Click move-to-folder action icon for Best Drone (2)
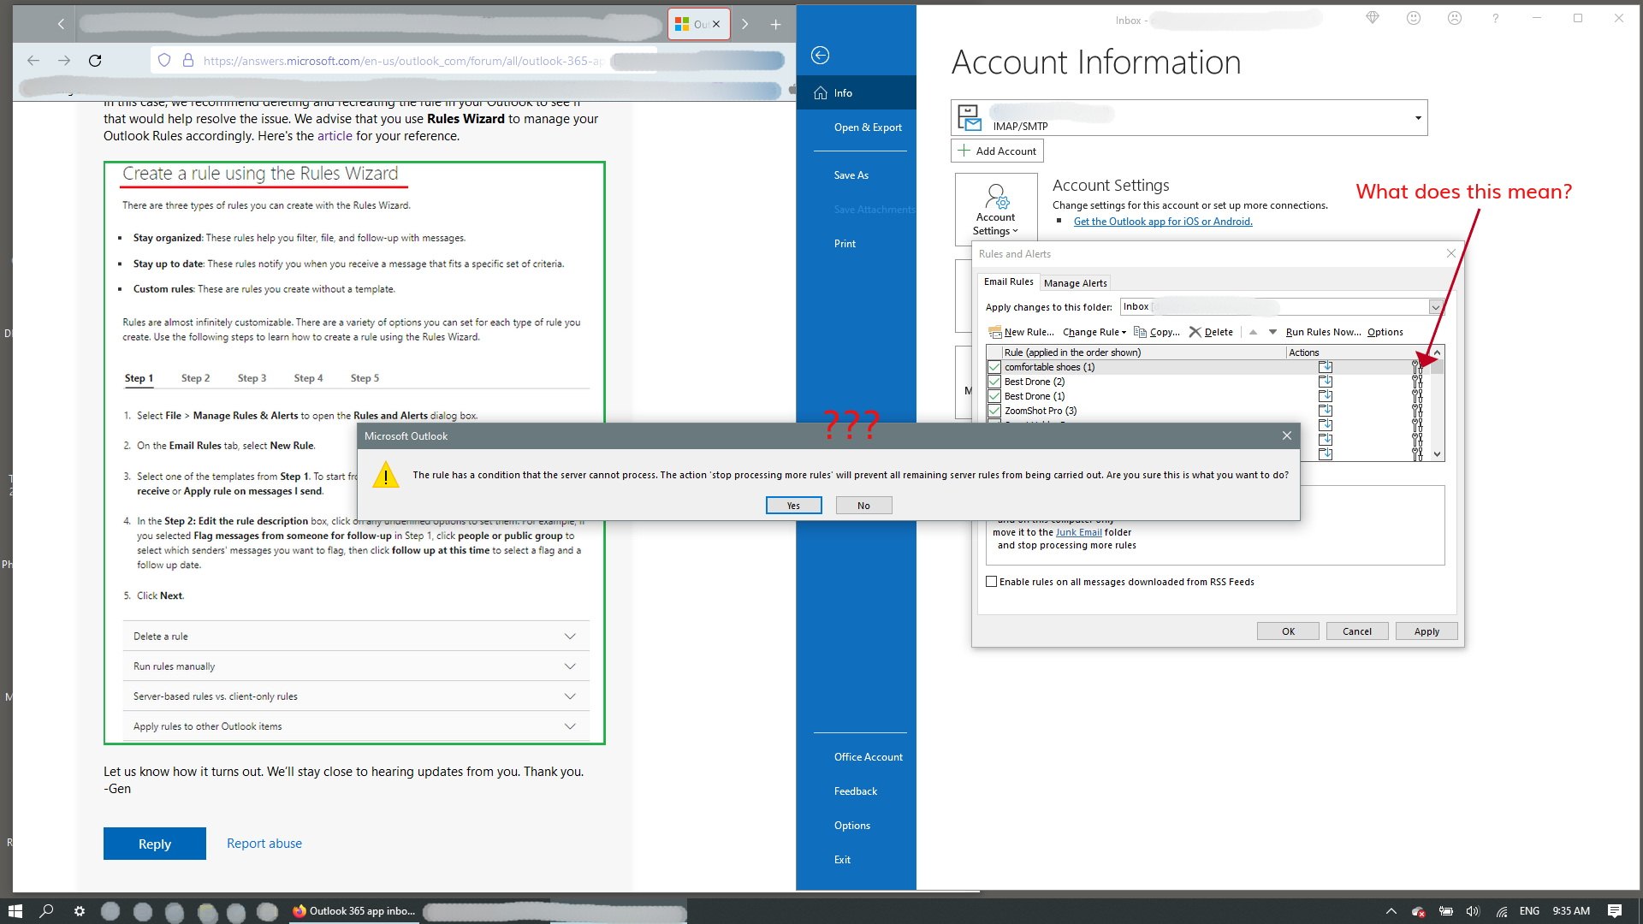This screenshot has width=1643, height=924. pyautogui.click(x=1326, y=382)
